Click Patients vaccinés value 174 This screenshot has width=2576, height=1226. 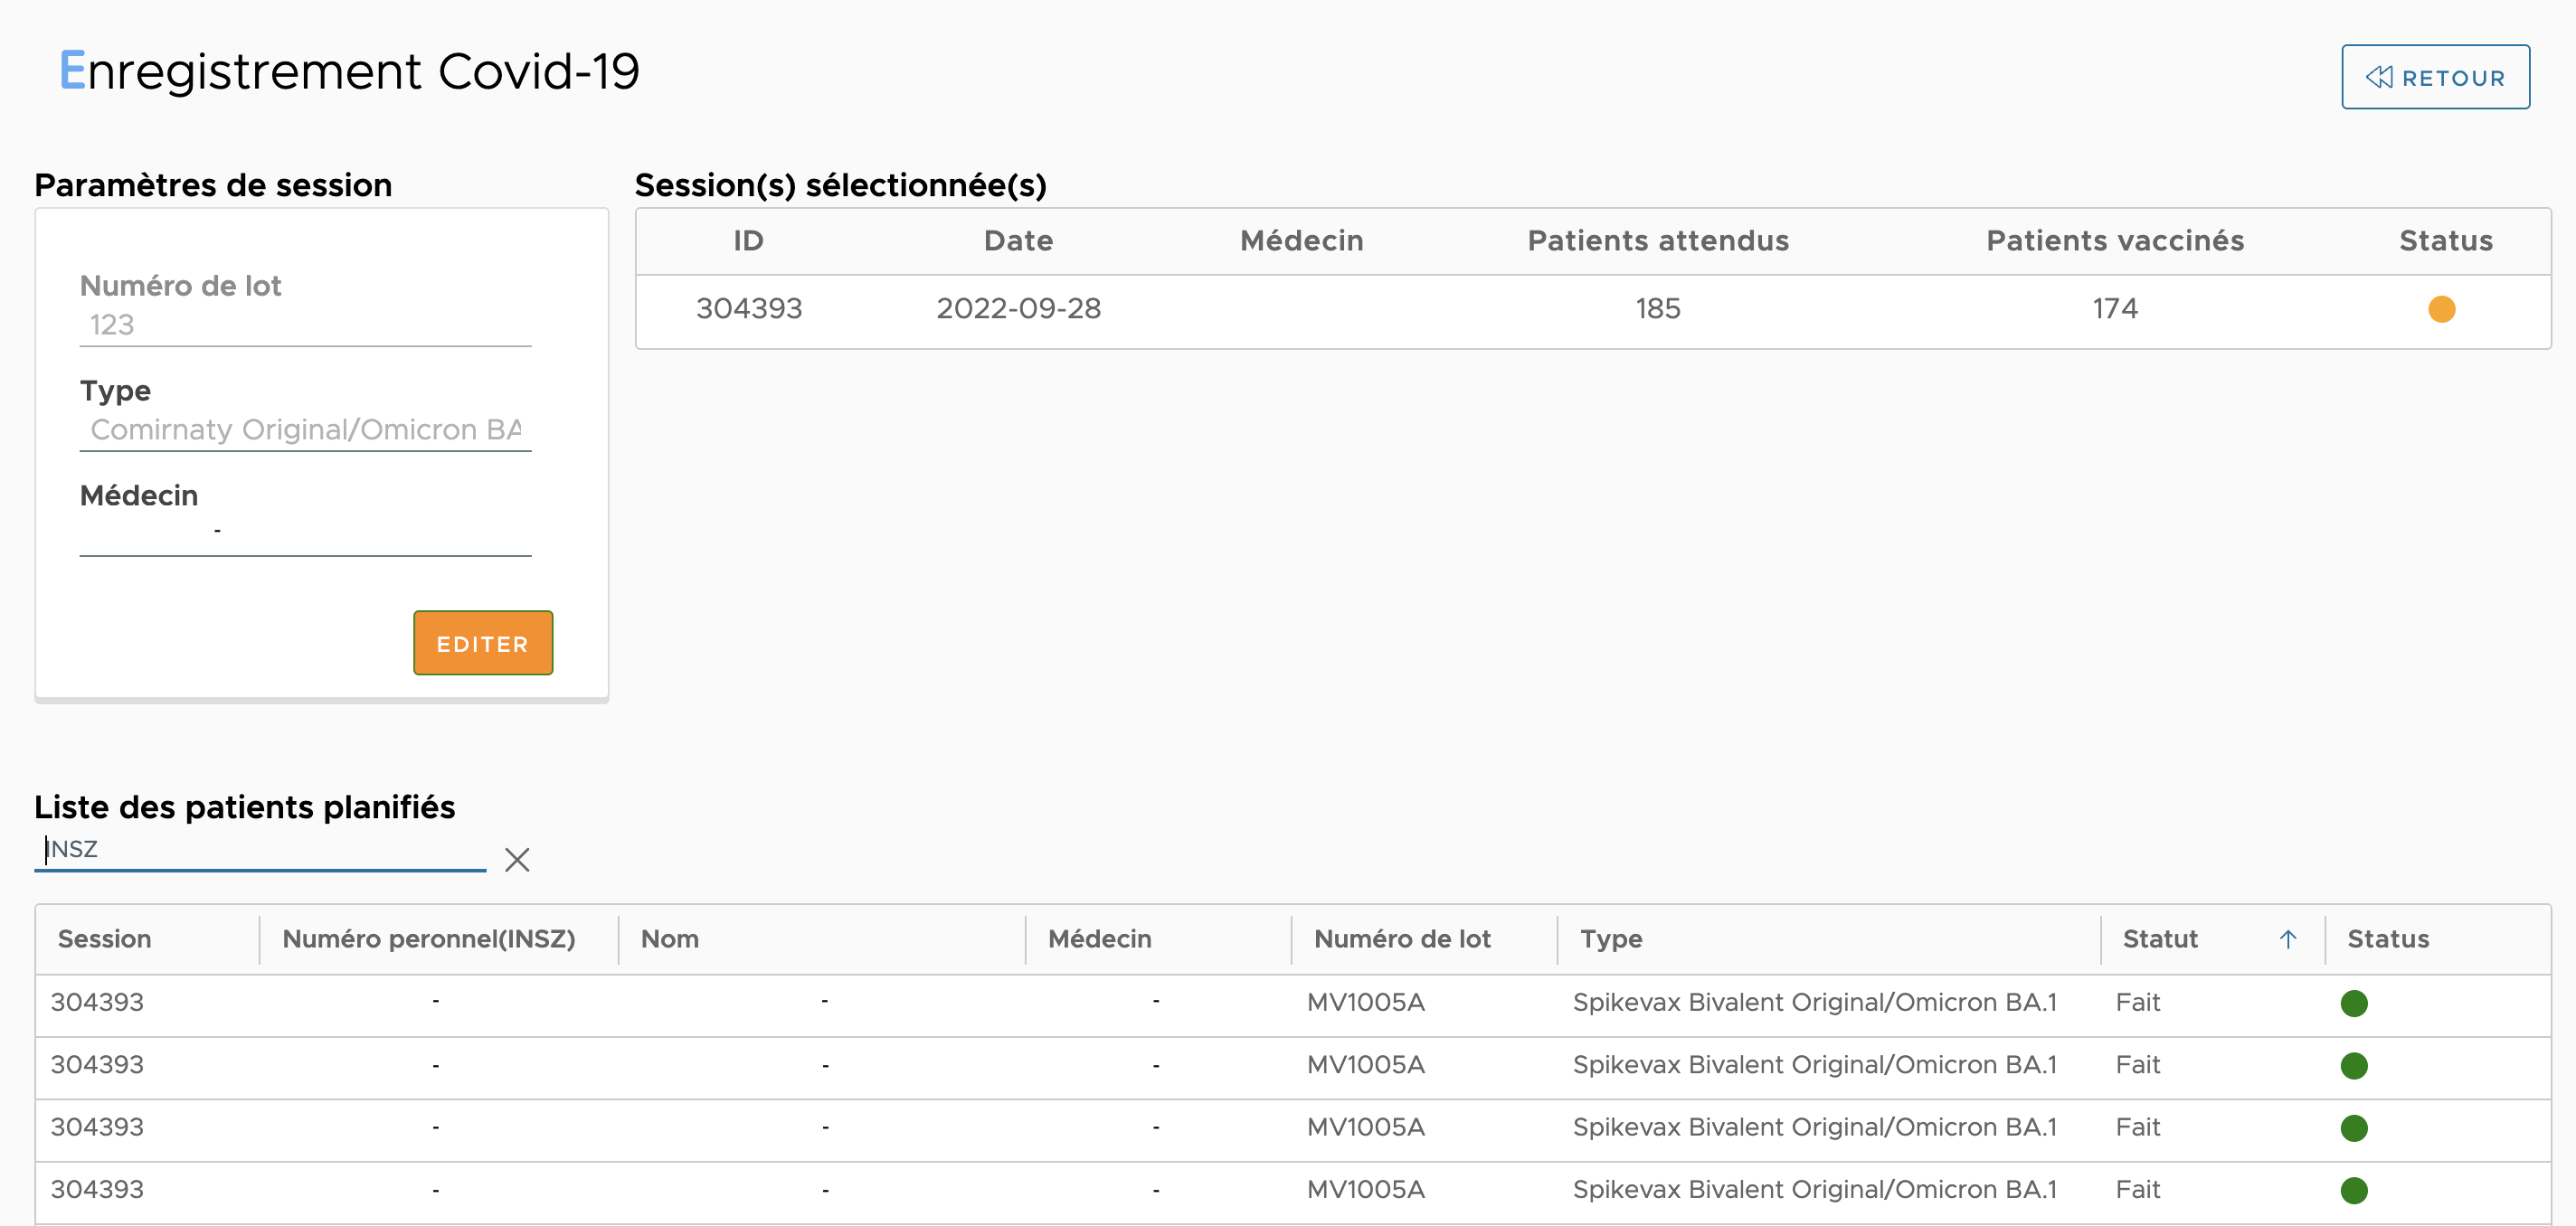[x=2115, y=309]
